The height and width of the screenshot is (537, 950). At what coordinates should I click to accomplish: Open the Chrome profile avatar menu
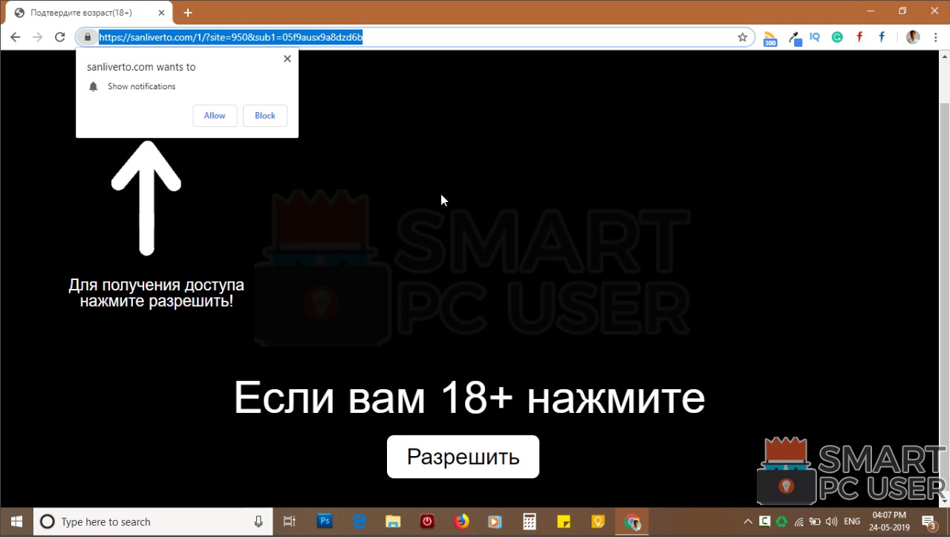(912, 36)
